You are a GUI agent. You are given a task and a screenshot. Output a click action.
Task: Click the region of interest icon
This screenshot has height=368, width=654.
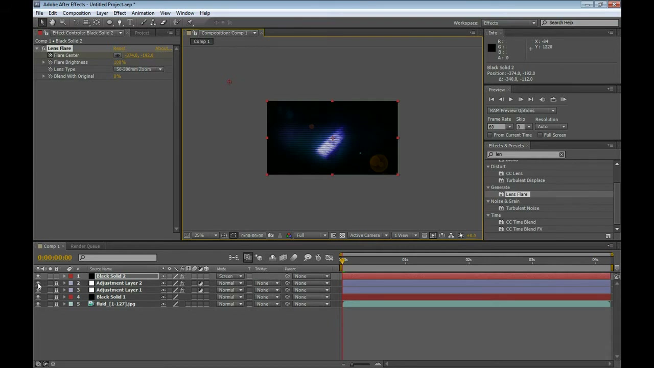[333, 236]
